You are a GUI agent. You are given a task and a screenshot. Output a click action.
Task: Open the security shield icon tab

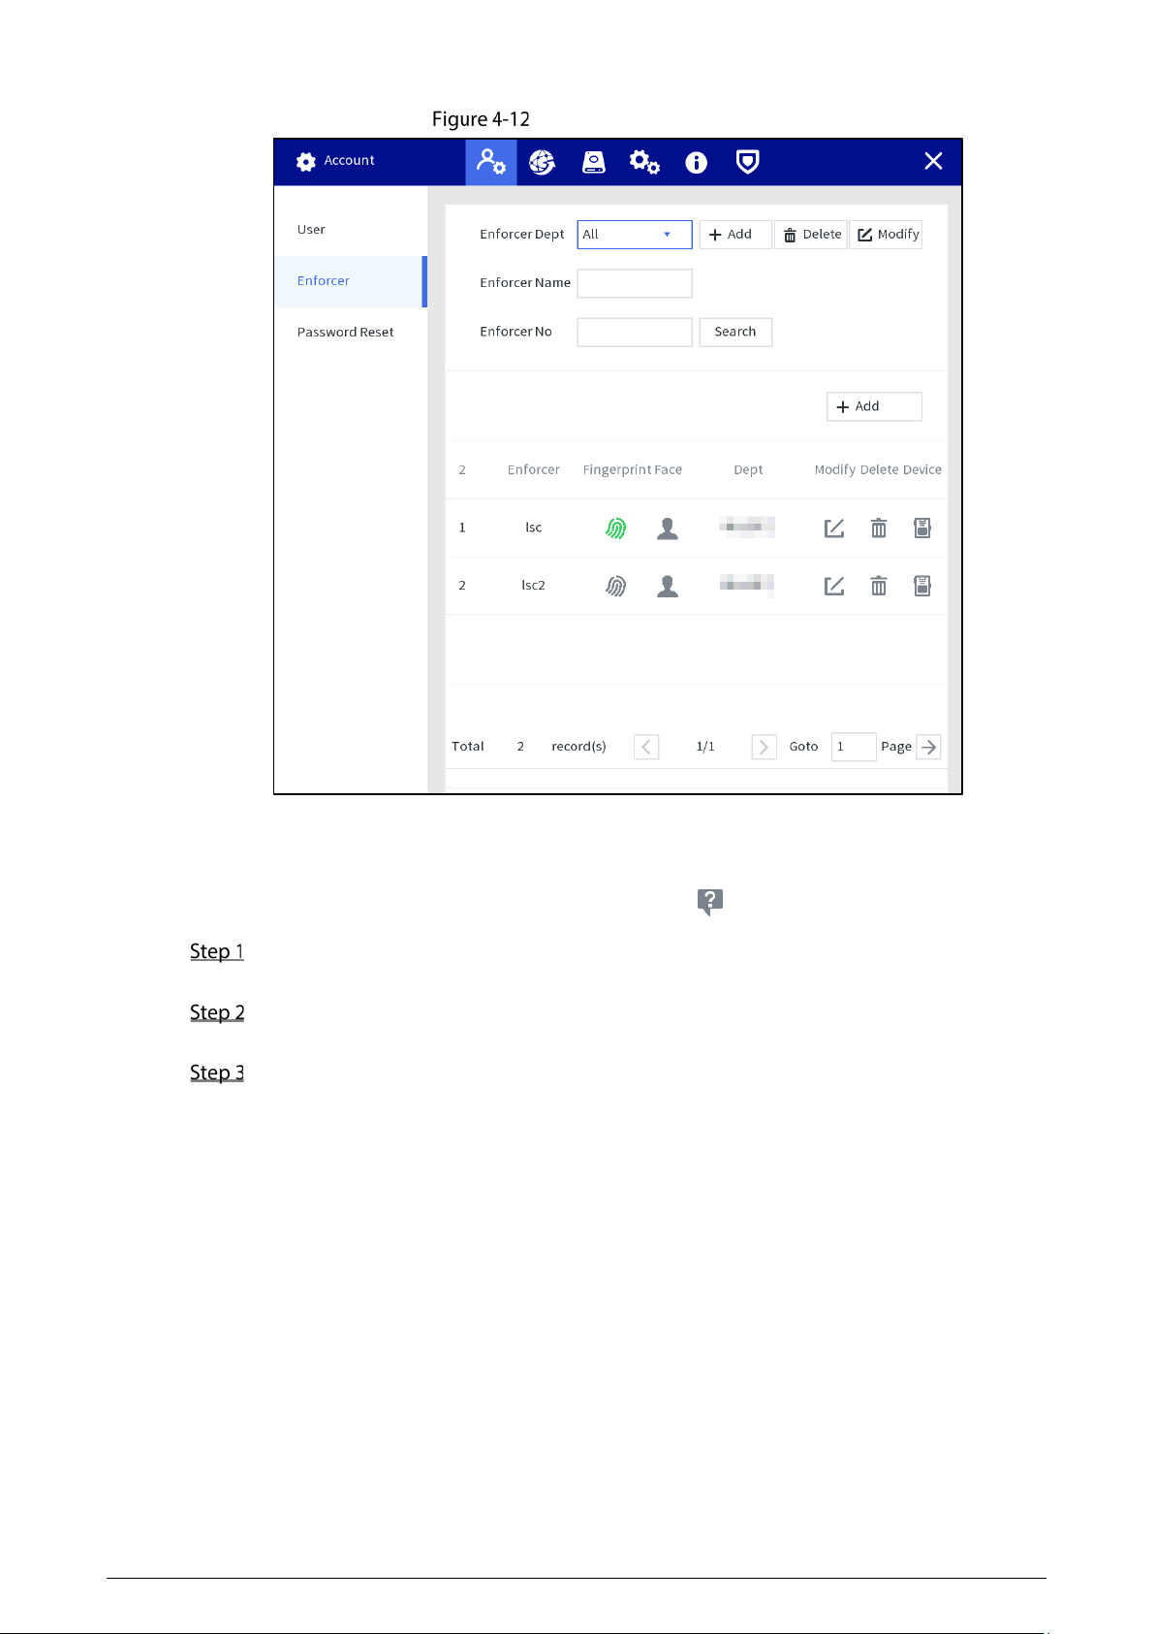[x=747, y=162]
